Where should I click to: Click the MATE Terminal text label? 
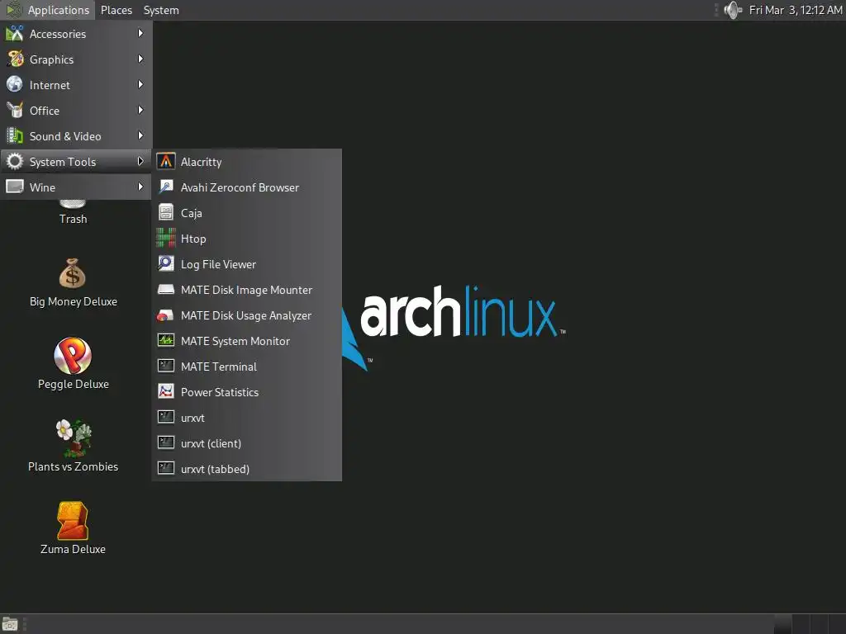pyautogui.click(x=218, y=367)
